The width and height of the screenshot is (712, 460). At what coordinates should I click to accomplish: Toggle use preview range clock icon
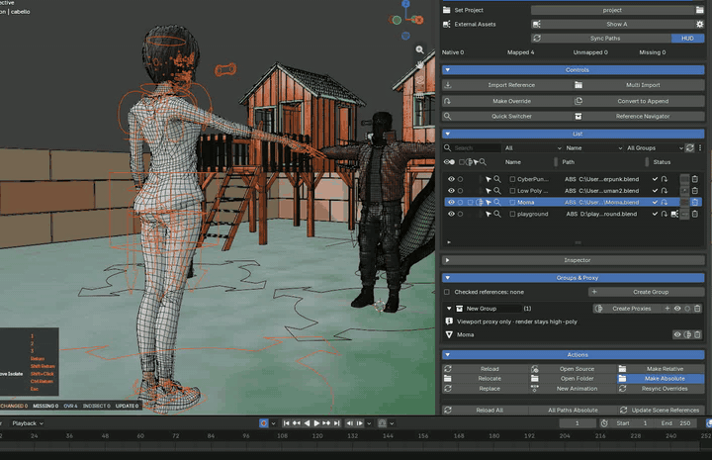point(604,423)
